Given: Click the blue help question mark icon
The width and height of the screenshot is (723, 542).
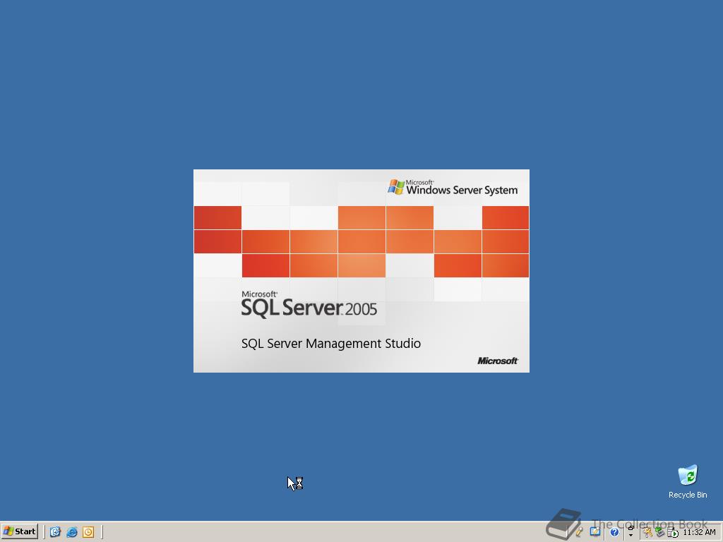Looking at the screenshot, I should click(x=615, y=532).
